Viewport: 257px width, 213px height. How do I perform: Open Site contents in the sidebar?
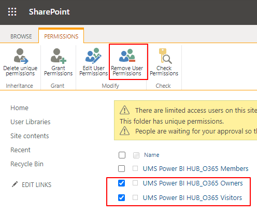click(30, 136)
